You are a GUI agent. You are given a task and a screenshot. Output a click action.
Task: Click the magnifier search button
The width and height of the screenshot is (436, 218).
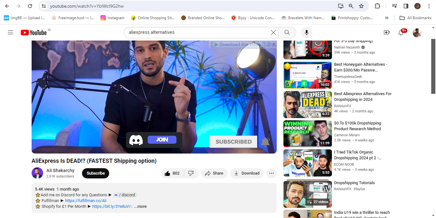[x=287, y=32]
